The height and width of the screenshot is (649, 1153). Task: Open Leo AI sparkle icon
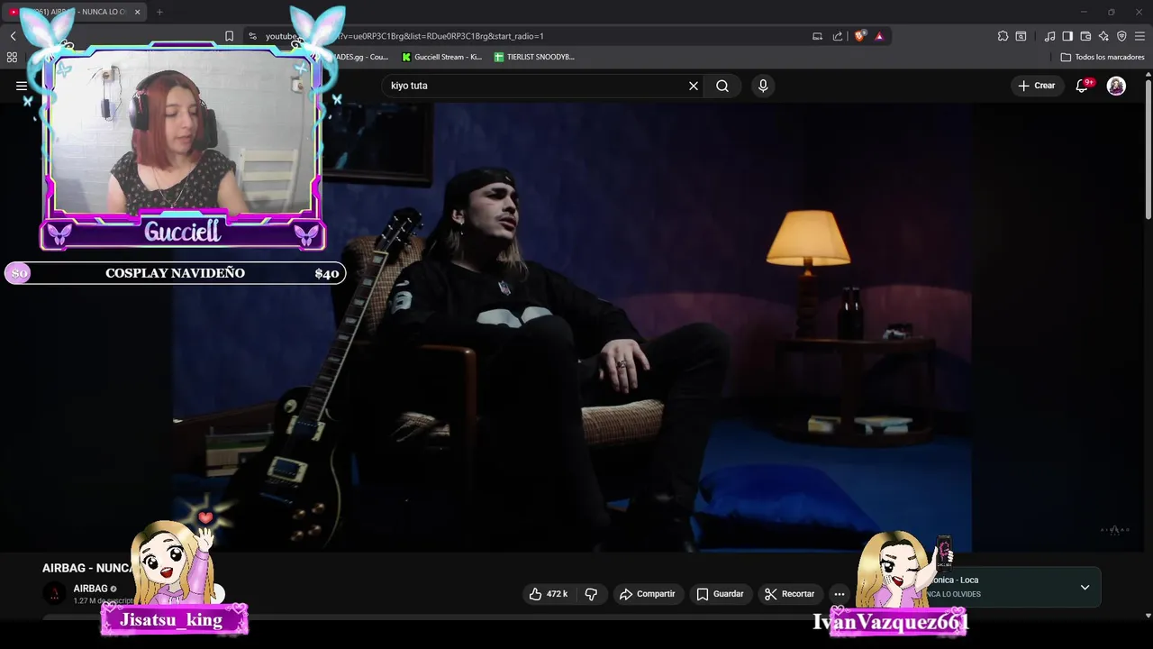coord(1103,36)
